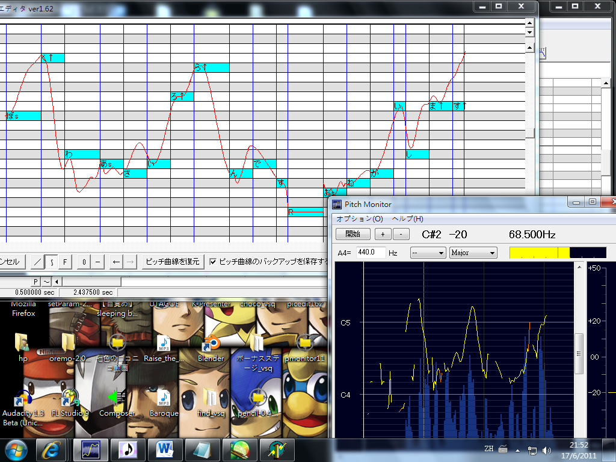Open the Major scale dropdown
The height and width of the screenshot is (462, 616).
tap(473, 253)
